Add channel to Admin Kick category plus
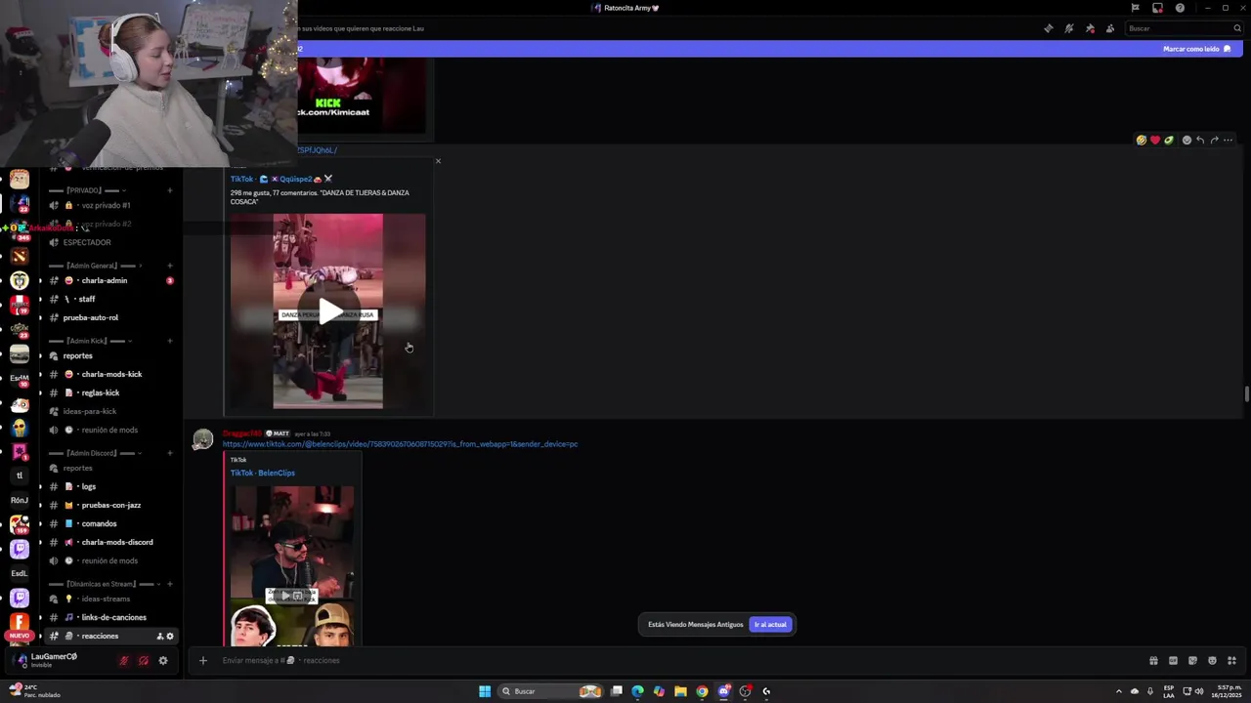The width and height of the screenshot is (1251, 703). click(170, 341)
